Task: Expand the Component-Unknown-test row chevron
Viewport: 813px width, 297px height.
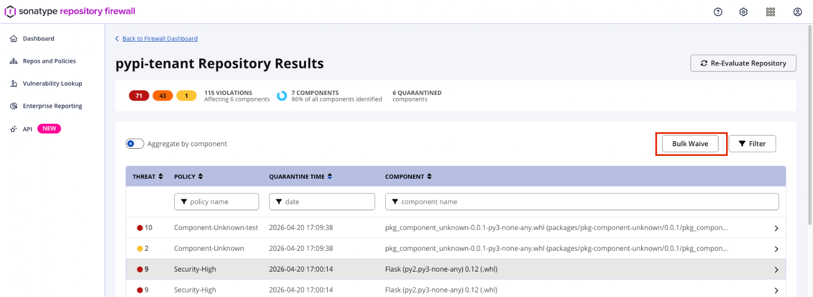Action: tap(776, 228)
